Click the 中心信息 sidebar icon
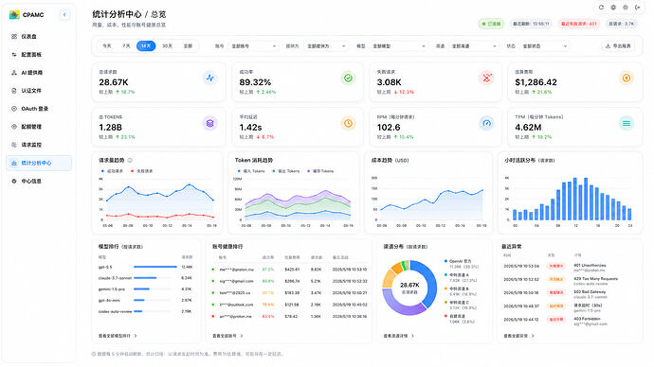Screen dimensions: 654x367 click(14, 182)
